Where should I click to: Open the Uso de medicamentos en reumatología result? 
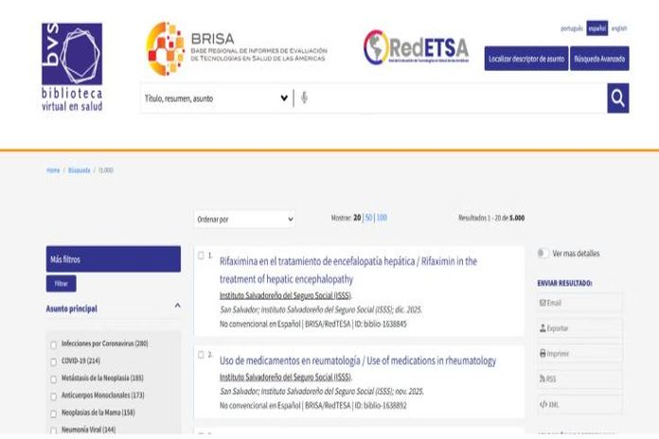[x=357, y=360]
